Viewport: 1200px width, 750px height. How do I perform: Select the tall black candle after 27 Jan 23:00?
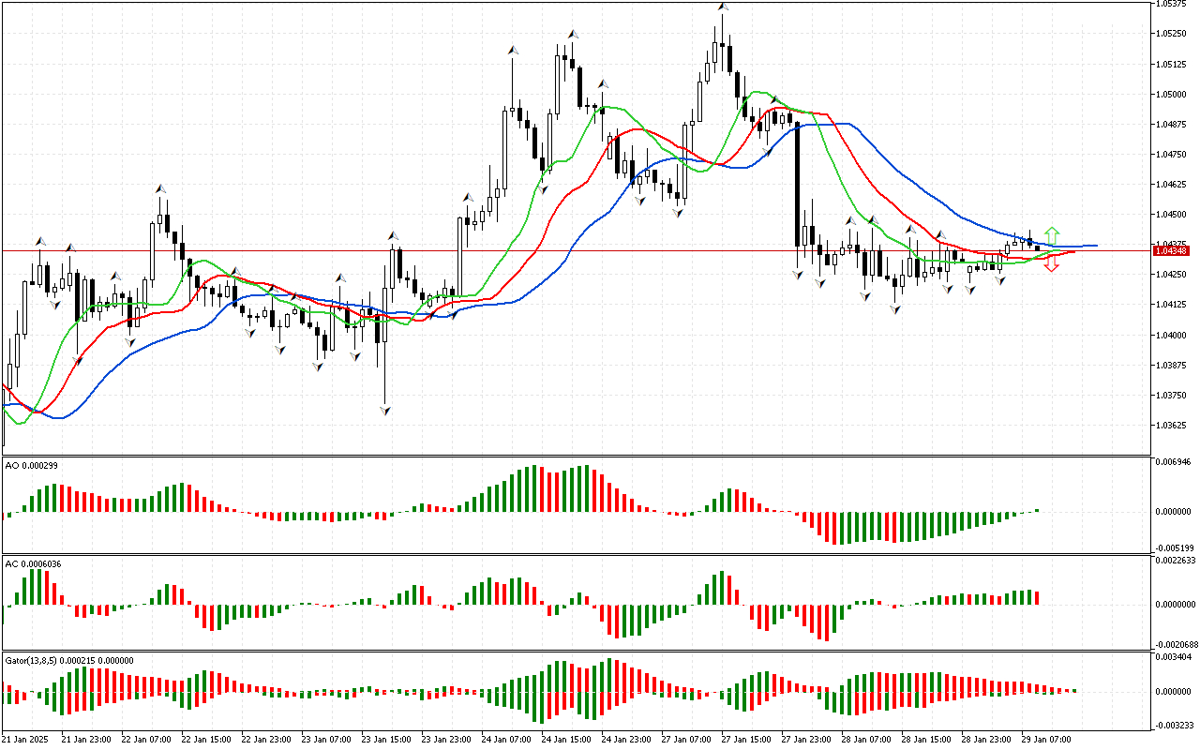click(798, 184)
